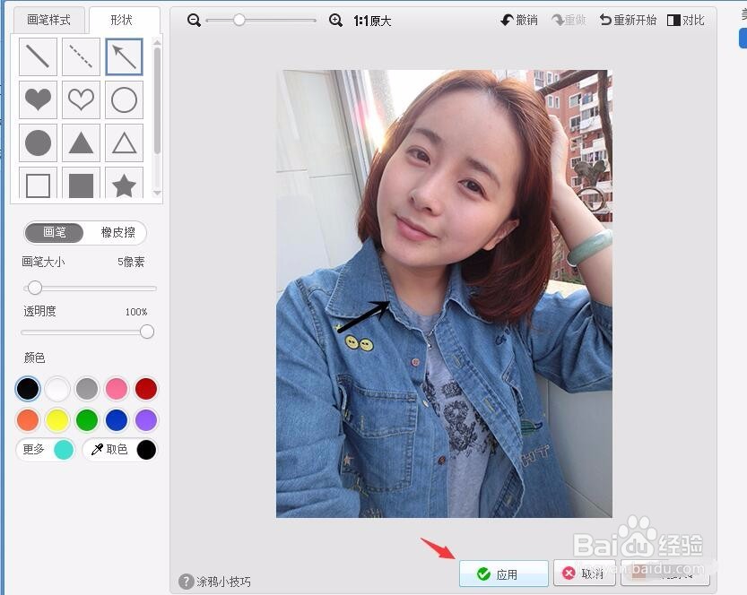Viewport: 747px width, 595px height.
Task: Pick the dark red color swatch
Action: (x=146, y=388)
